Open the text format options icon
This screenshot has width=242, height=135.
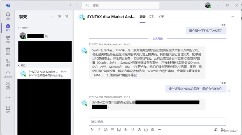pyautogui.click(x=92, y=130)
